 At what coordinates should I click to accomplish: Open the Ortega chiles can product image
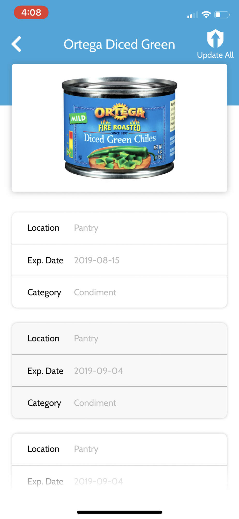pyautogui.click(x=119, y=128)
